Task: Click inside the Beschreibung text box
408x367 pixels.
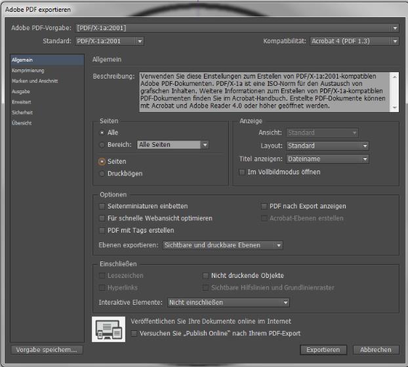Action: [x=264, y=92]
